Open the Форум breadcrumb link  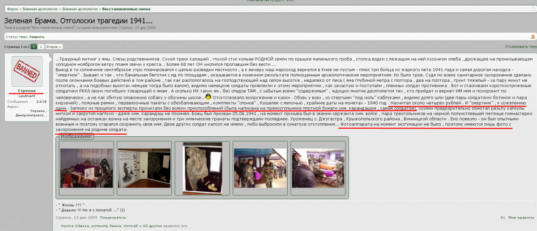tap(12, 9)
